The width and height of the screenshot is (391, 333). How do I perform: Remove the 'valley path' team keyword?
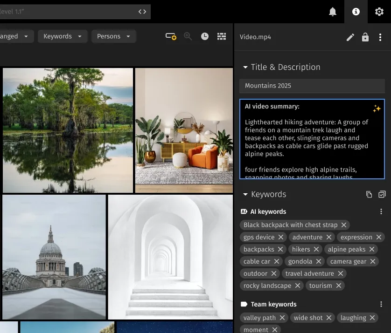282,318
